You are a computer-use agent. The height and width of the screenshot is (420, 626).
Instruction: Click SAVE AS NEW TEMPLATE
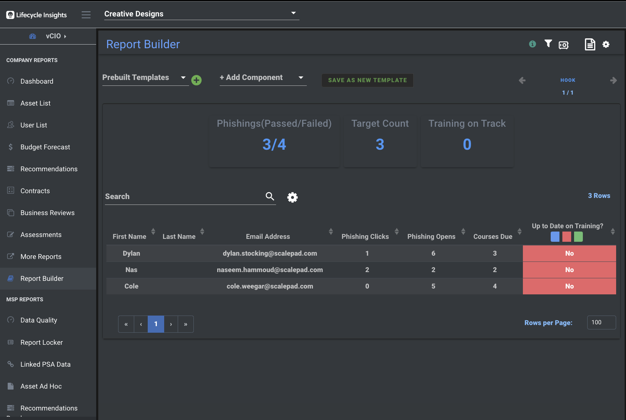tap(367, 80)
